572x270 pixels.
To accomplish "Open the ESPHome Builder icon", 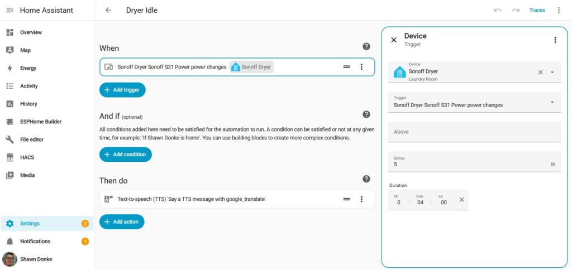I will (10, 122).
